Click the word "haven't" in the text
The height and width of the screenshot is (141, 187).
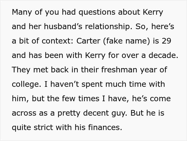point(65,84)
